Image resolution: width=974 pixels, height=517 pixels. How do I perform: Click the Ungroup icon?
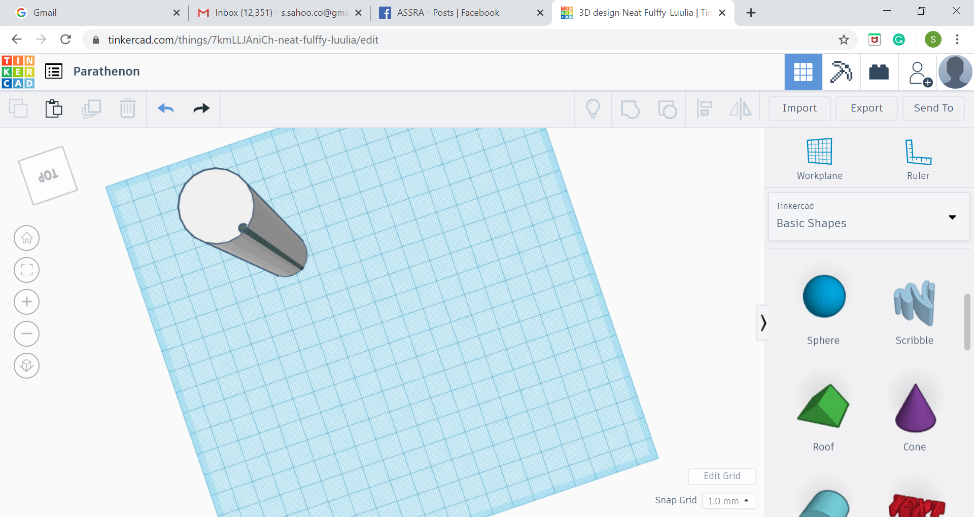point(668,108)
